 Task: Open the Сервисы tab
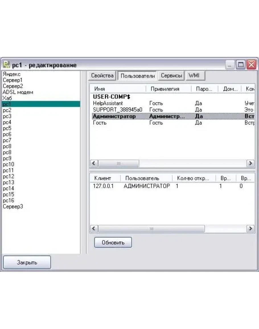171,76
